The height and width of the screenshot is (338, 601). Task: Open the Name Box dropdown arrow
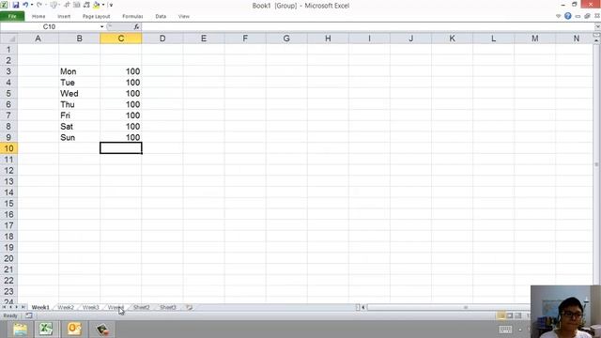point(102,27)
